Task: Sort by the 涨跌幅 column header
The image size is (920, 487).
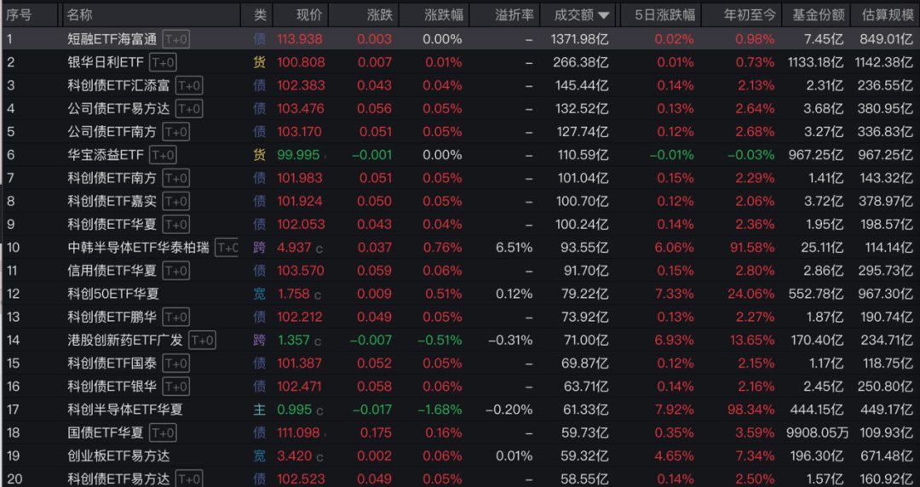Action: pyautogui.click(x=444, y=15)
